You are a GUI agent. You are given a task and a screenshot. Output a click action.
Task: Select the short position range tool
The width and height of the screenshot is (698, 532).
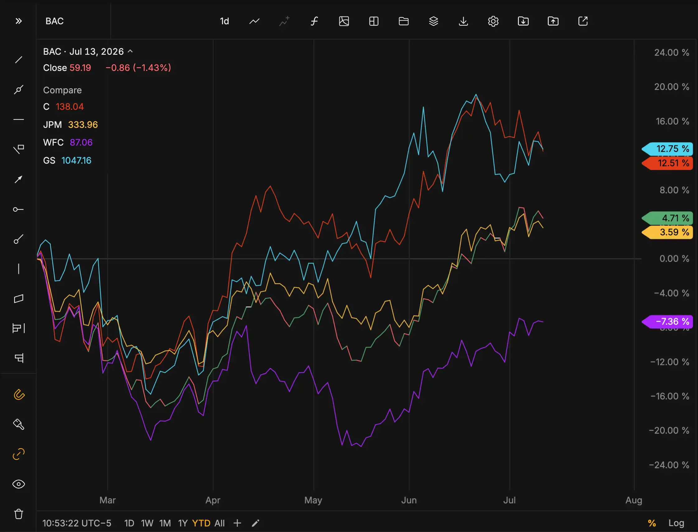pos(19,358)
